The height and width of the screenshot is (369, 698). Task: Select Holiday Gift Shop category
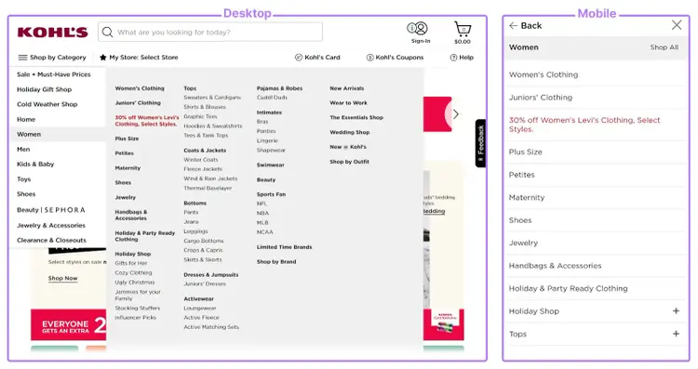[44, 89]
